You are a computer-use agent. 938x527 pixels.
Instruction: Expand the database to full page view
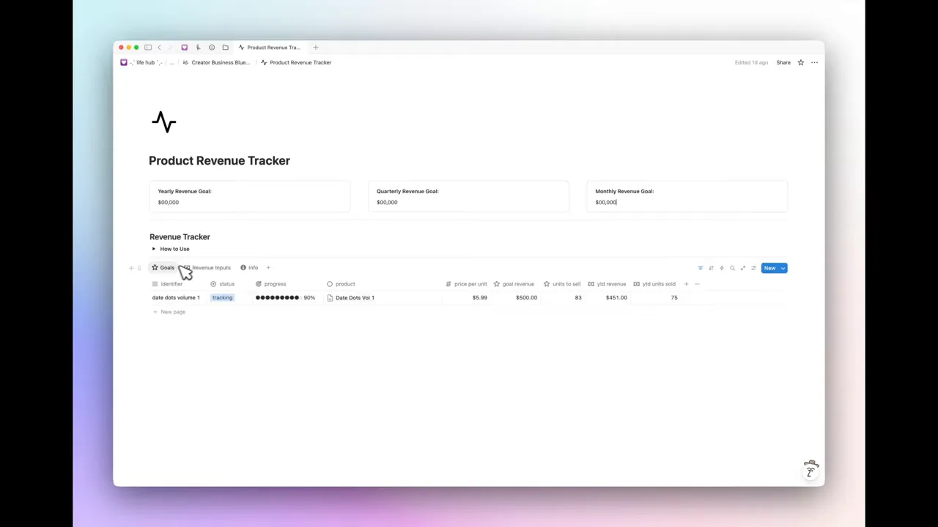742,268
